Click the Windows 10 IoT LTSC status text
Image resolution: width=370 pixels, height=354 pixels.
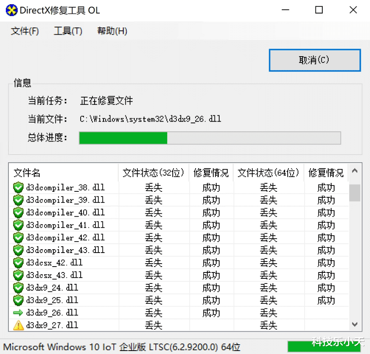[x=122, y=347]
